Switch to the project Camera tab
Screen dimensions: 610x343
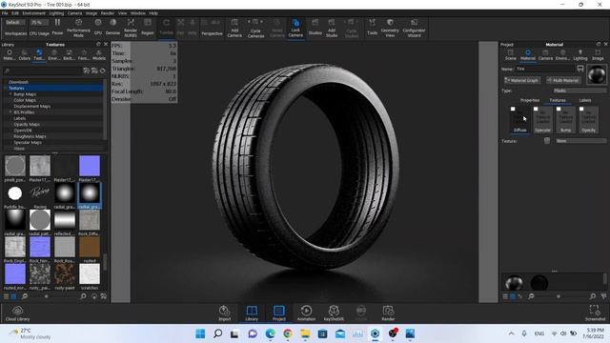545,55
